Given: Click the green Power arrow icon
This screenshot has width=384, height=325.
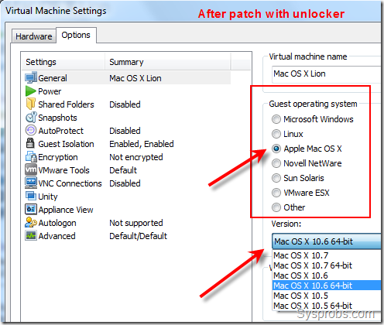Looking at the screenshot, I should [x=31, y=91].
